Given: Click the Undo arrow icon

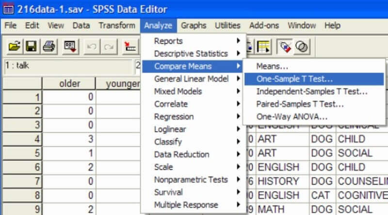Looking at the screenshot, I should tap(92, 46).
